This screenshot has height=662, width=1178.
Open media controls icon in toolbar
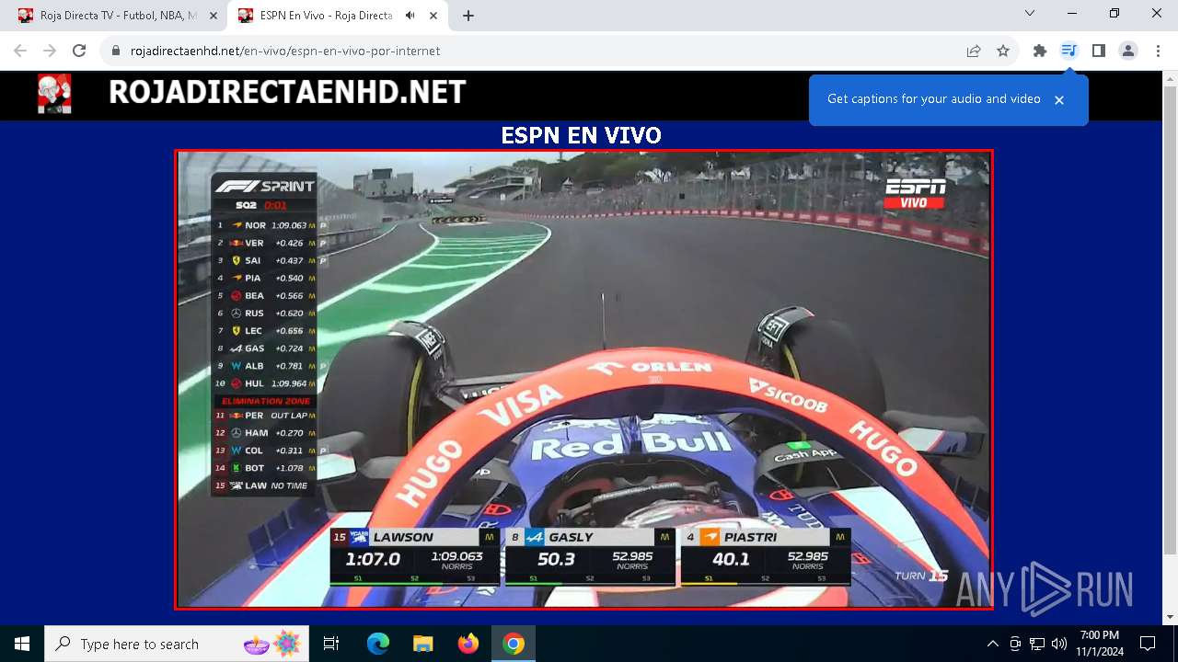pos(1068,51)
